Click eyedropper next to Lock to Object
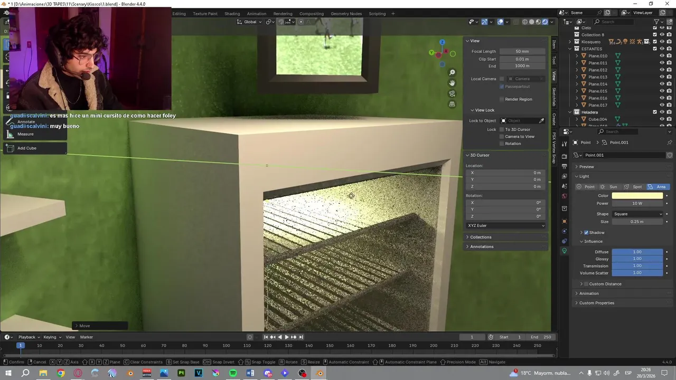This screenshot has height=380, width=676. pos(541,121)
